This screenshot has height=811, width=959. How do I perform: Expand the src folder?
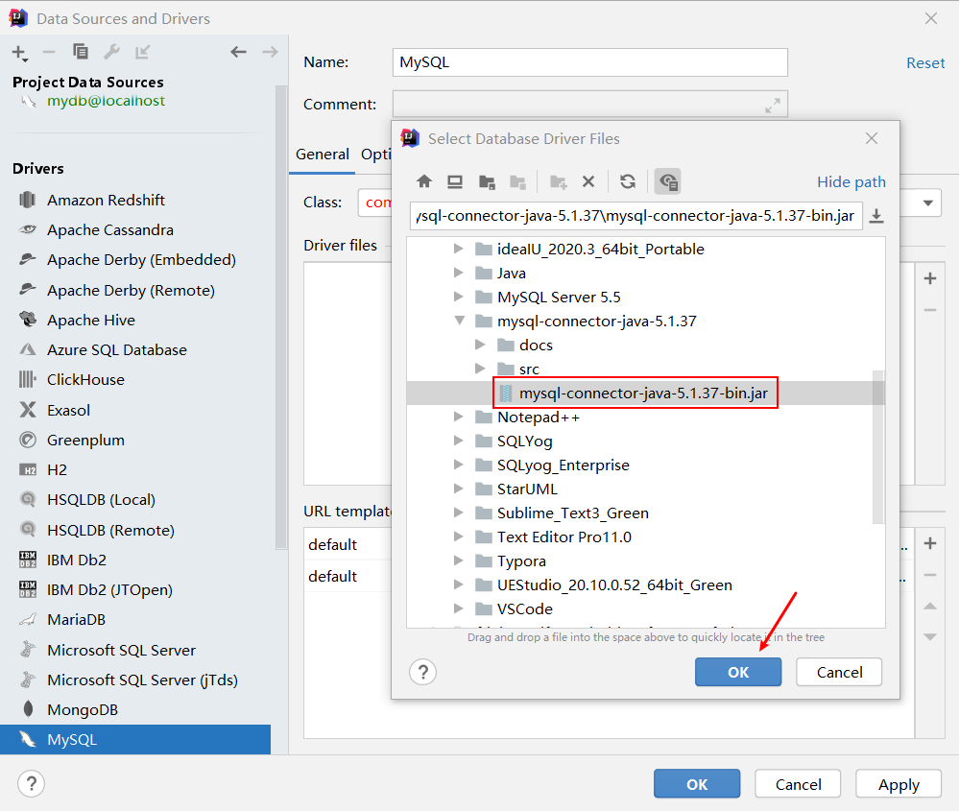tap(481, 369)
